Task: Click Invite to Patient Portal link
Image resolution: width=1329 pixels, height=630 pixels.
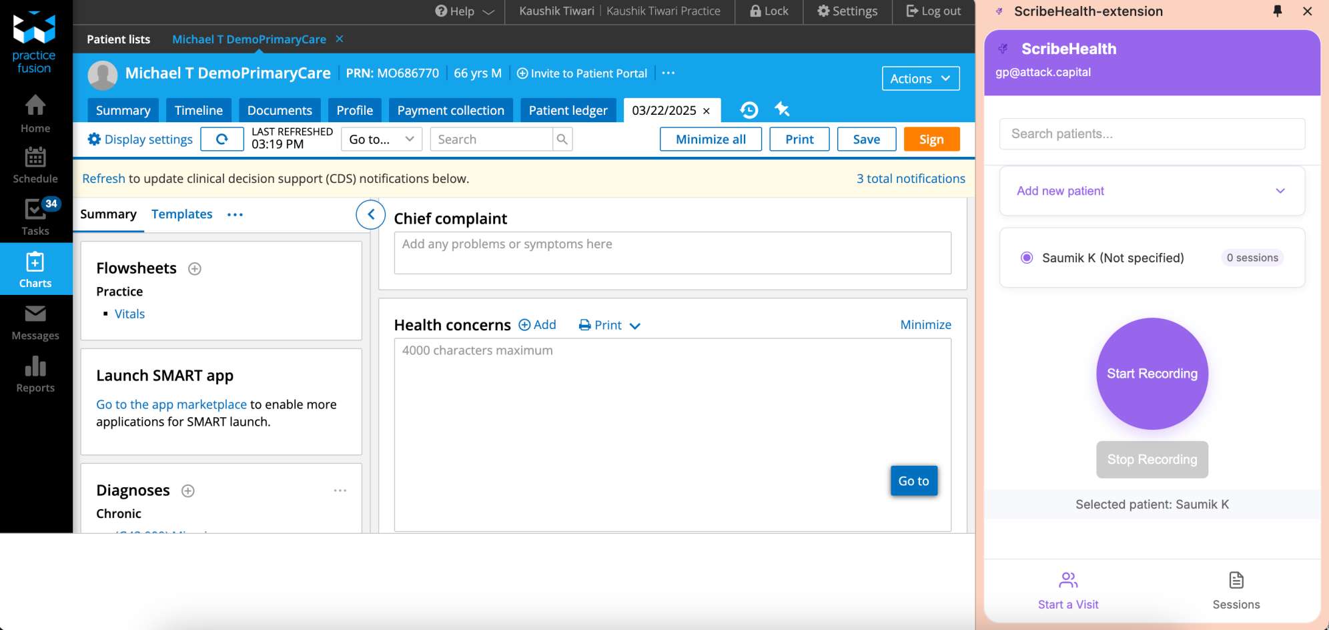Action: [582, 73]
